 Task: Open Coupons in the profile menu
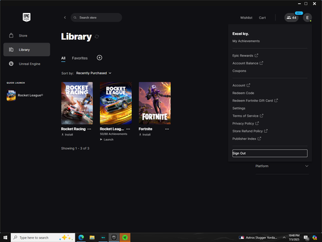click(239, 71)
